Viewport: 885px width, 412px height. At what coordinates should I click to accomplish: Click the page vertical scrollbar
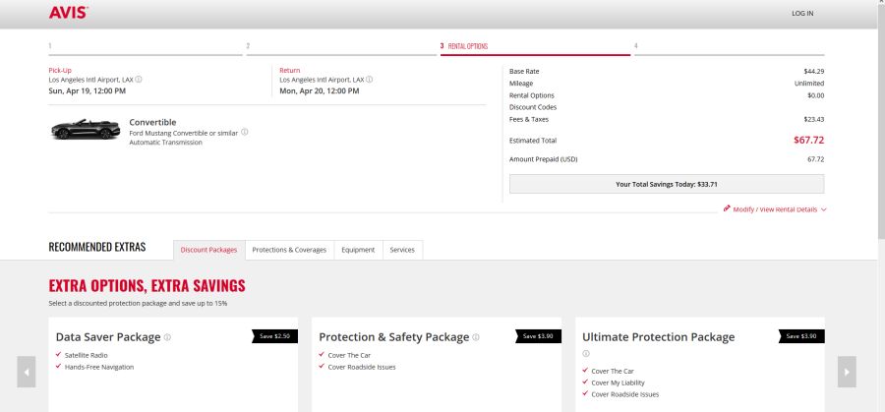coord(879,118)
